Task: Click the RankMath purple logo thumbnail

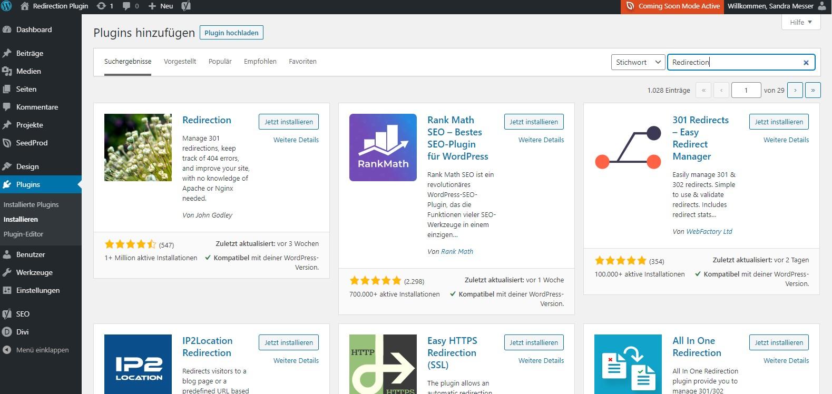Action: [383, 147]
